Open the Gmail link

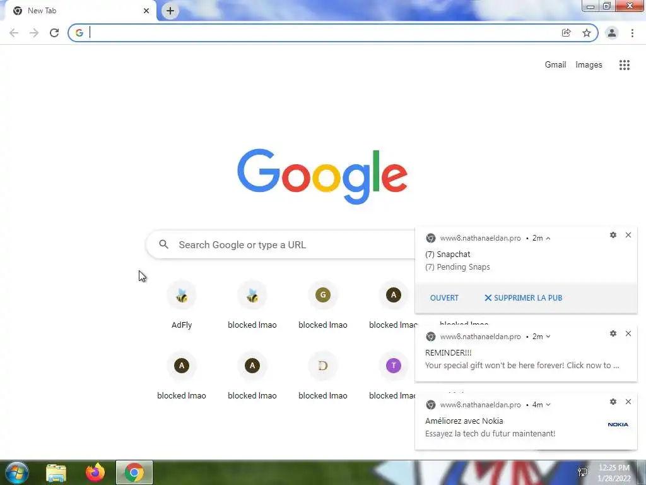point(555,65)
